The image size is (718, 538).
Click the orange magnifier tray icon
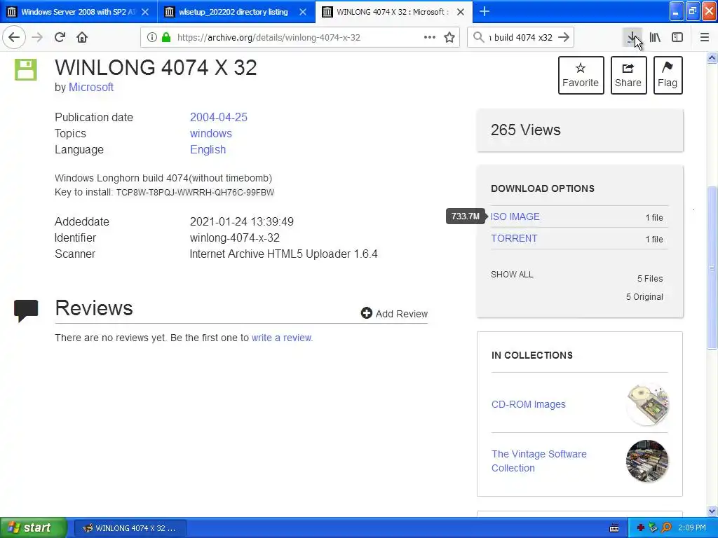tap(666, 528)
